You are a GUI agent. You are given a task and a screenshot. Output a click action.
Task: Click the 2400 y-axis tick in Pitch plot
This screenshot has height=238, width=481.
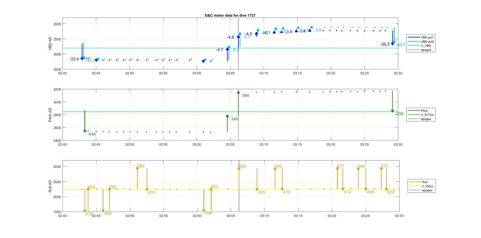pyautogui.click(x=57, y=140)
